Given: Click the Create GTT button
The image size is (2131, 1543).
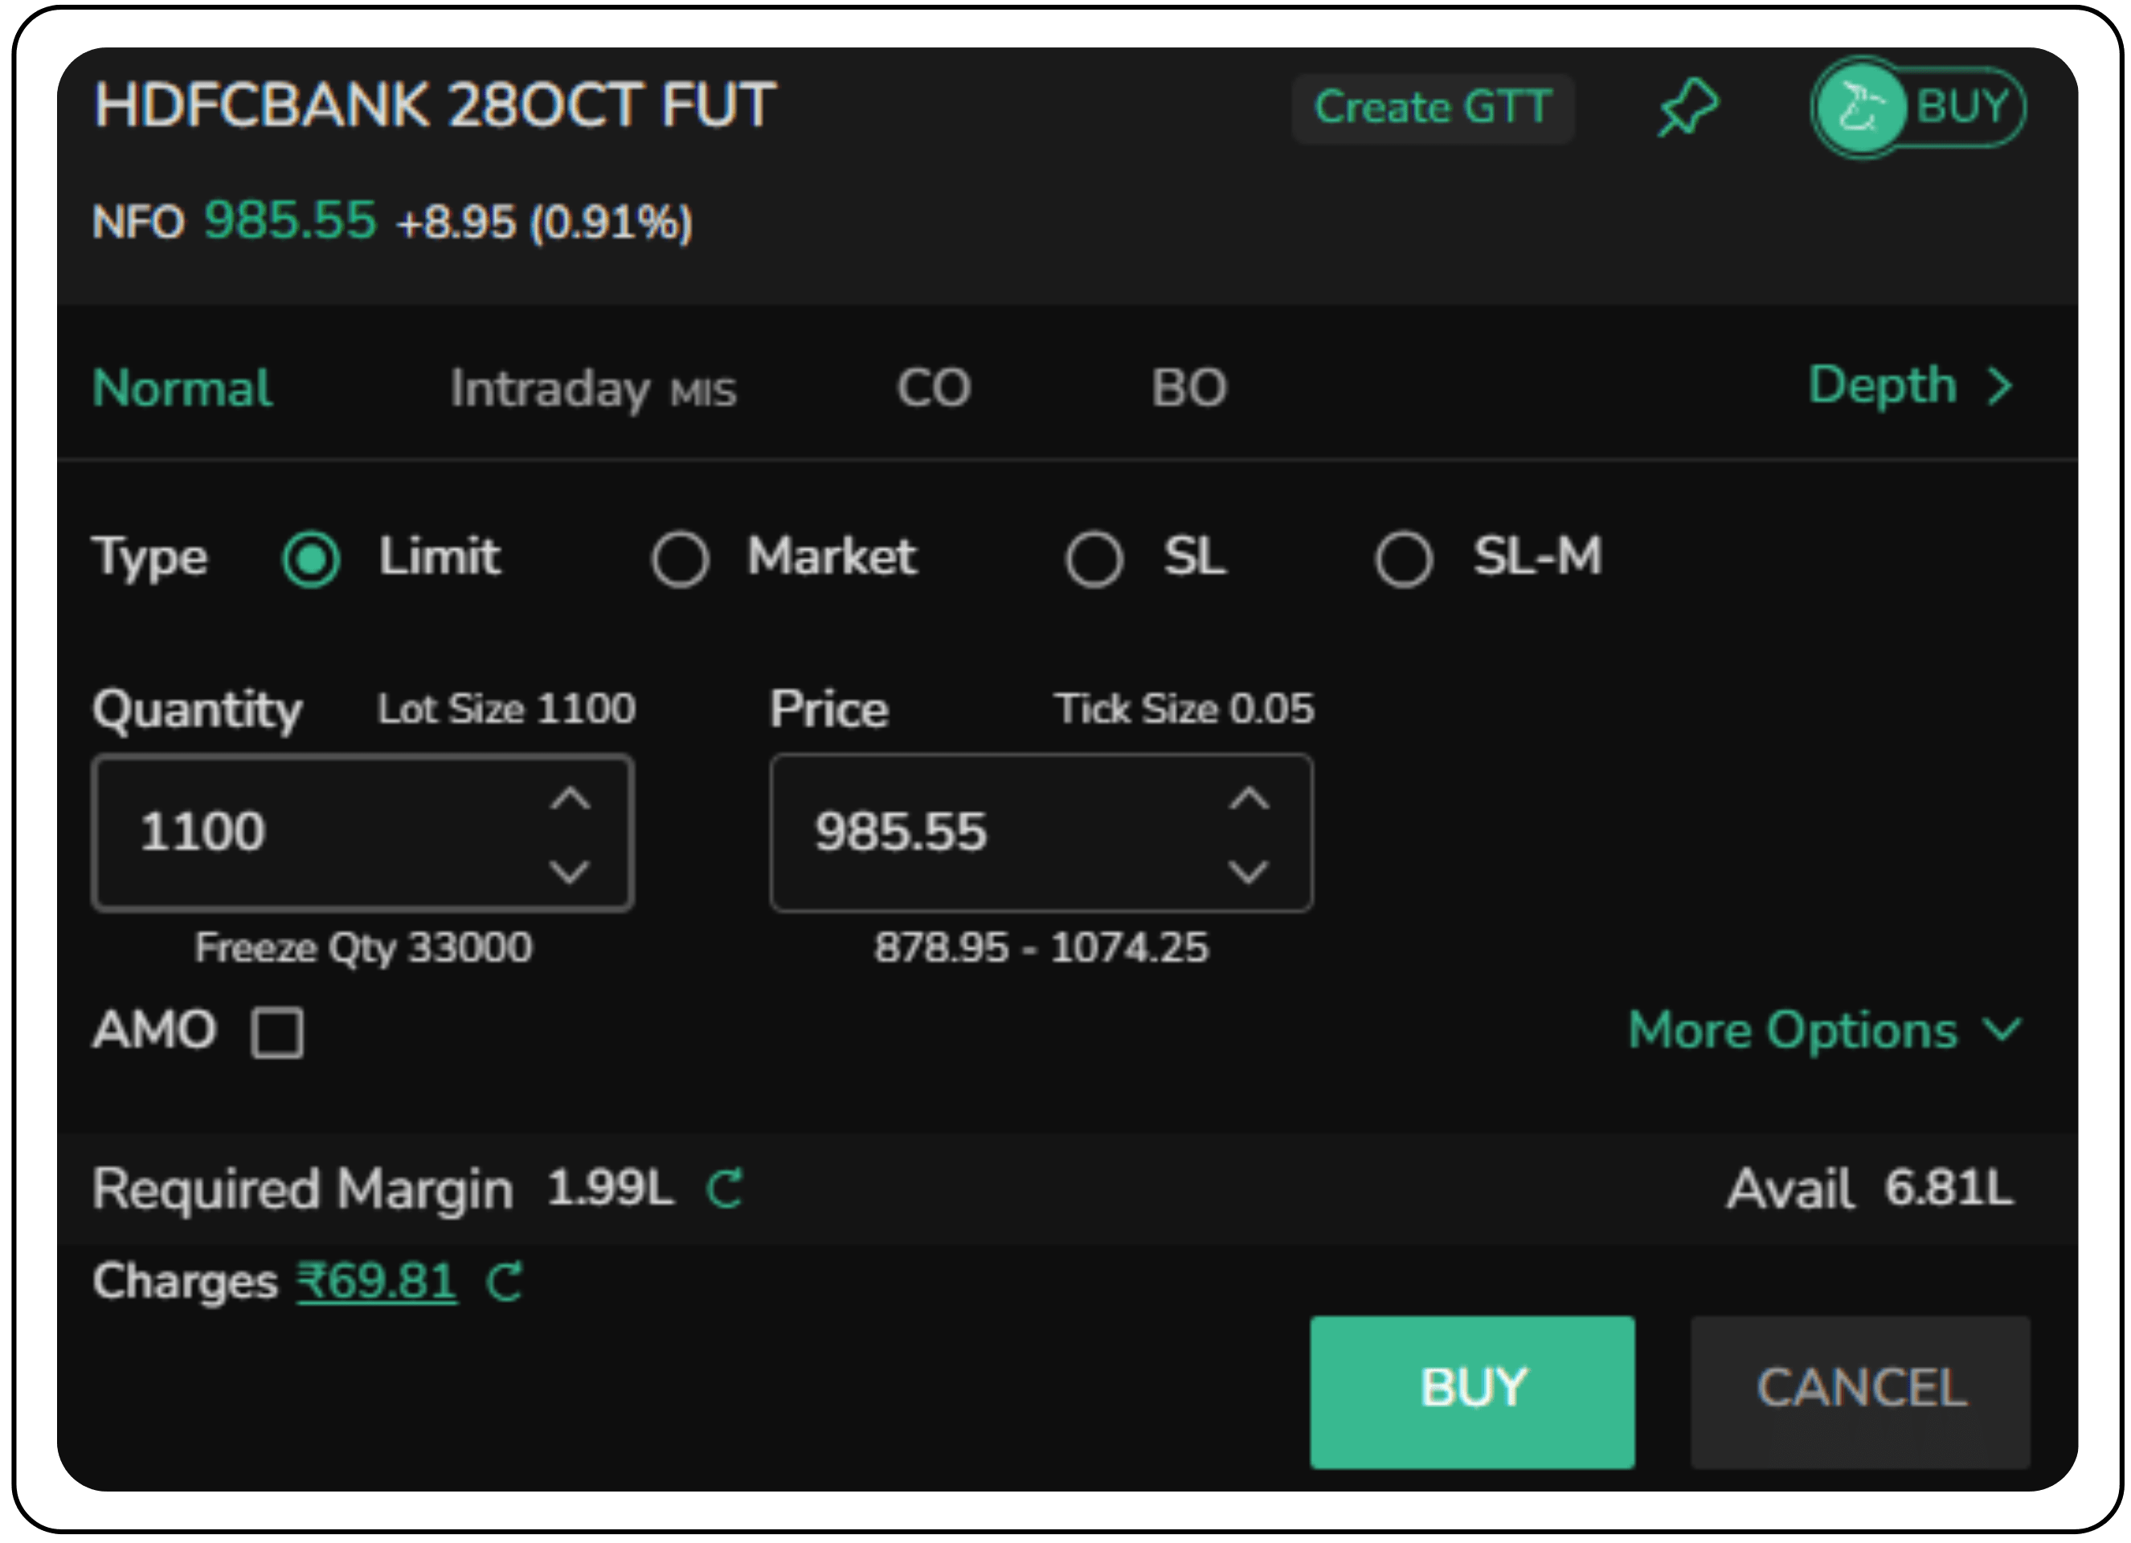Looking at the screenshot, I should tap(1432, 108).
